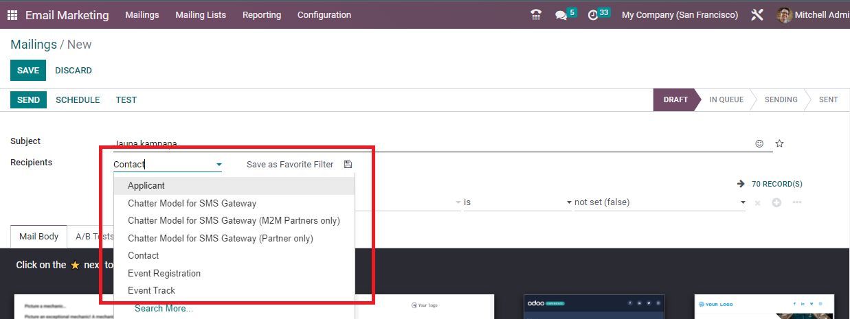The height and width of the screenshot is (319, 850).
Task: Open the conversations icon with badge 5
Action: (561, 15)
